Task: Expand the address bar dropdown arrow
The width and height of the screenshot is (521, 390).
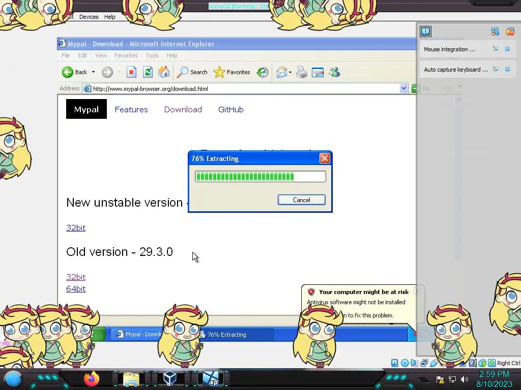Action: [x=403, y=88]
